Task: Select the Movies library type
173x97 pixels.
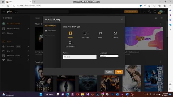Action: 70,35
